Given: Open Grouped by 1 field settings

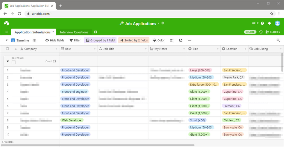Looking at the screenshot, I should tap(100, 40).
